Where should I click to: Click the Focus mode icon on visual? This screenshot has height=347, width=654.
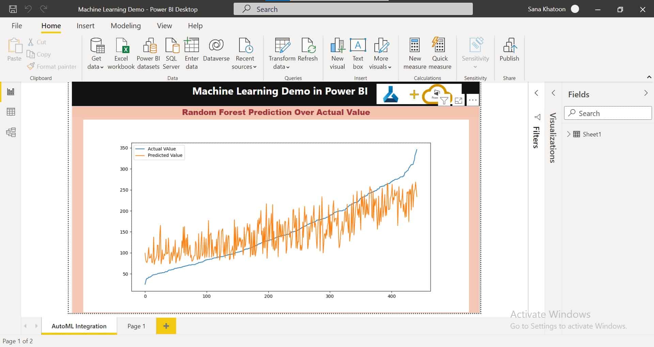458,100
